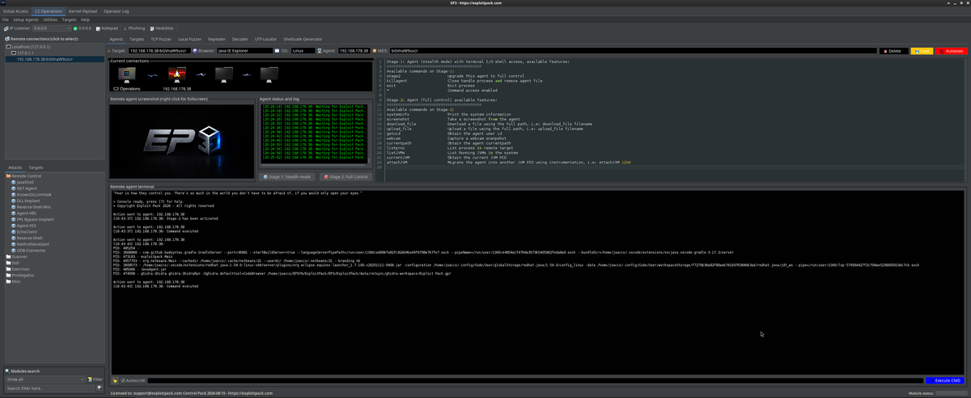The image size is (971, 398).
Task: Select the EchoClient module
Action: point(26,232)
